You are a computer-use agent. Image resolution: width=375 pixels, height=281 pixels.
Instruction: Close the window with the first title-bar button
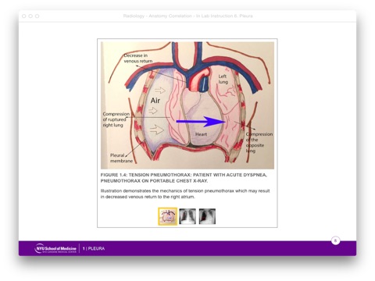(x=24, y=16)
